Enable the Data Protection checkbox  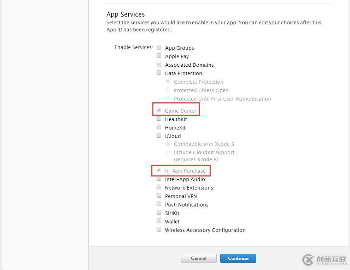click(x=159, y=73)
